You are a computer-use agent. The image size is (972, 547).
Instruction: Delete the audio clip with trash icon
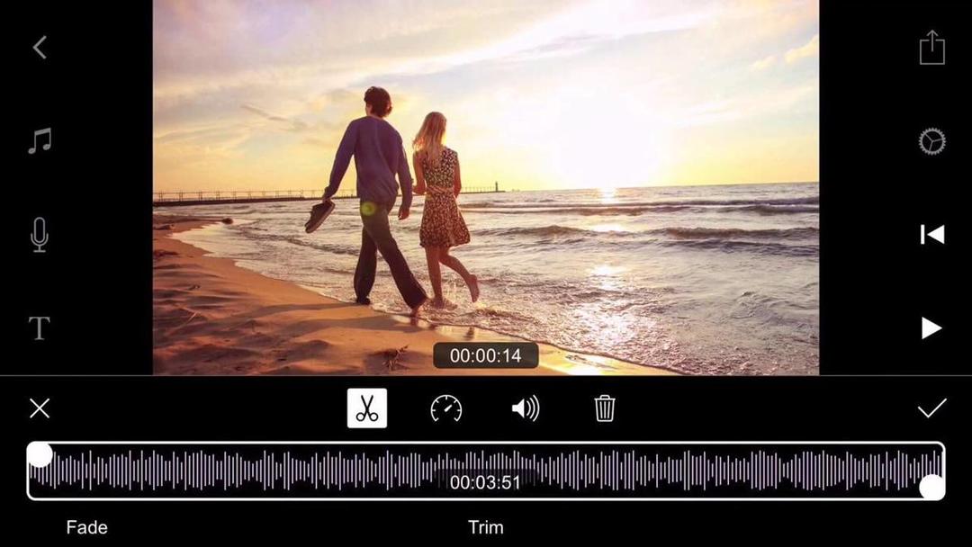tap(605, 408)
